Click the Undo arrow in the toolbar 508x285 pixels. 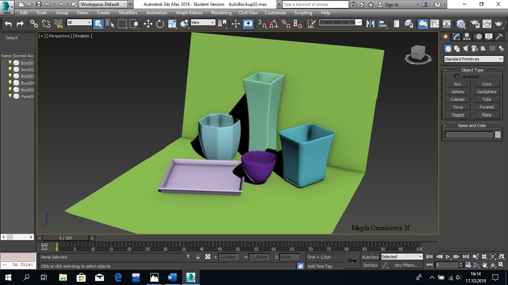coord(8,24)
